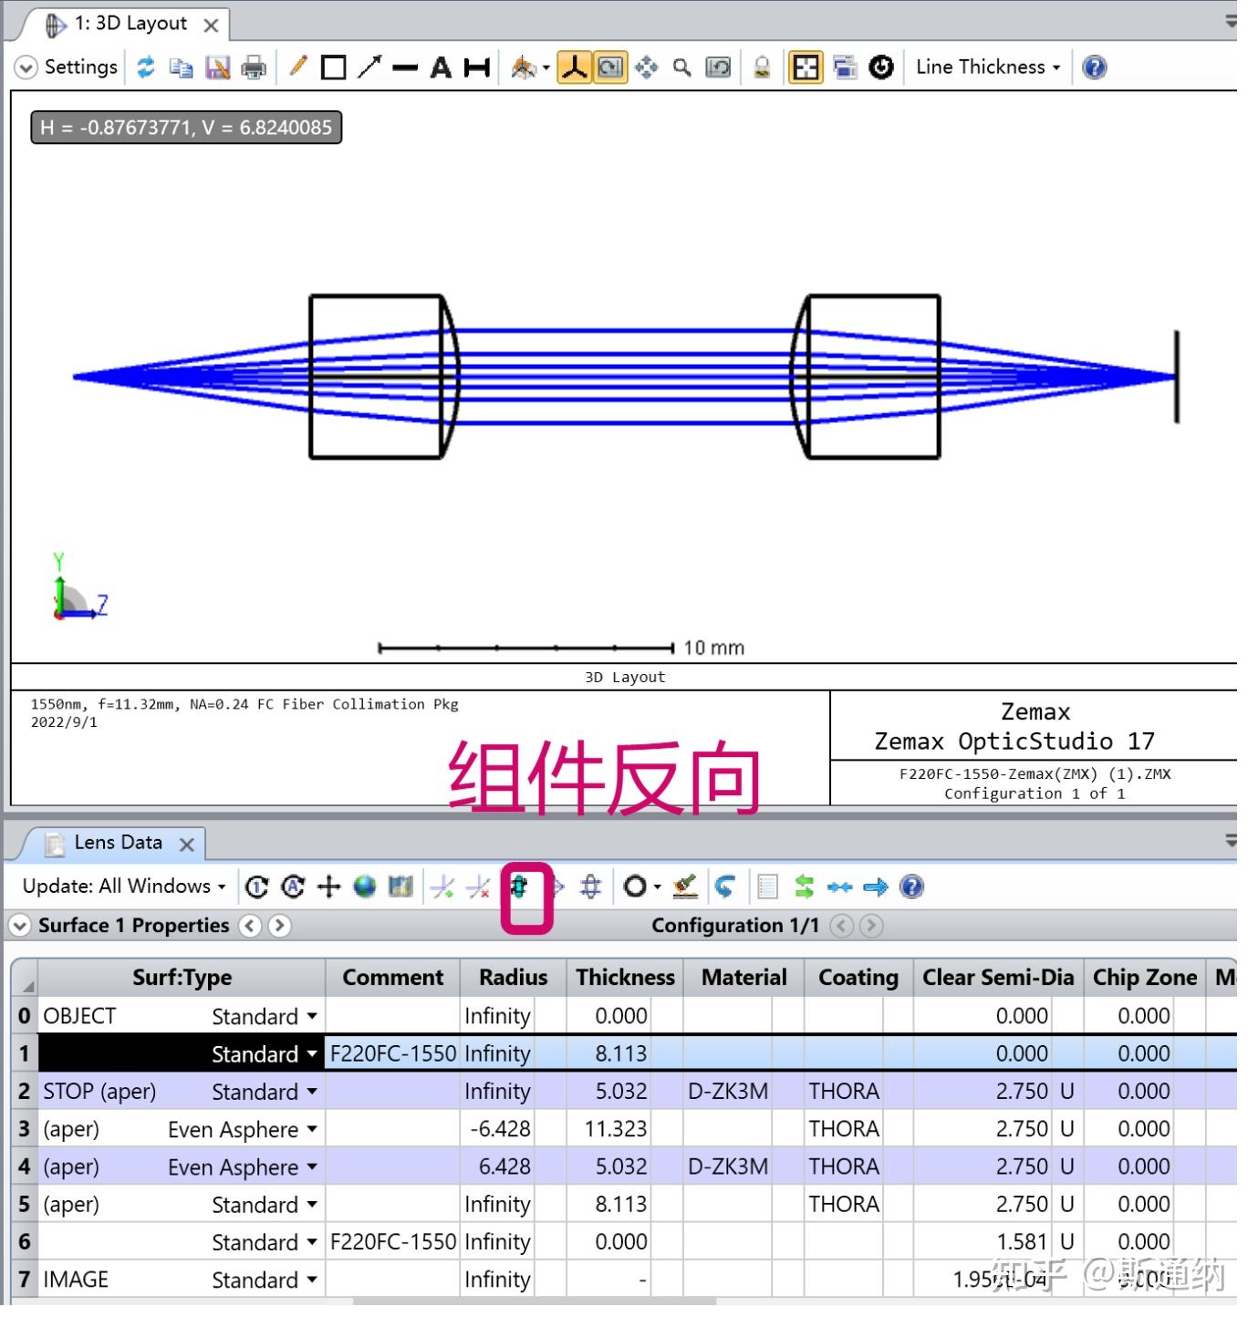Copy the 3D Layout to clipboard

[181, 67]
